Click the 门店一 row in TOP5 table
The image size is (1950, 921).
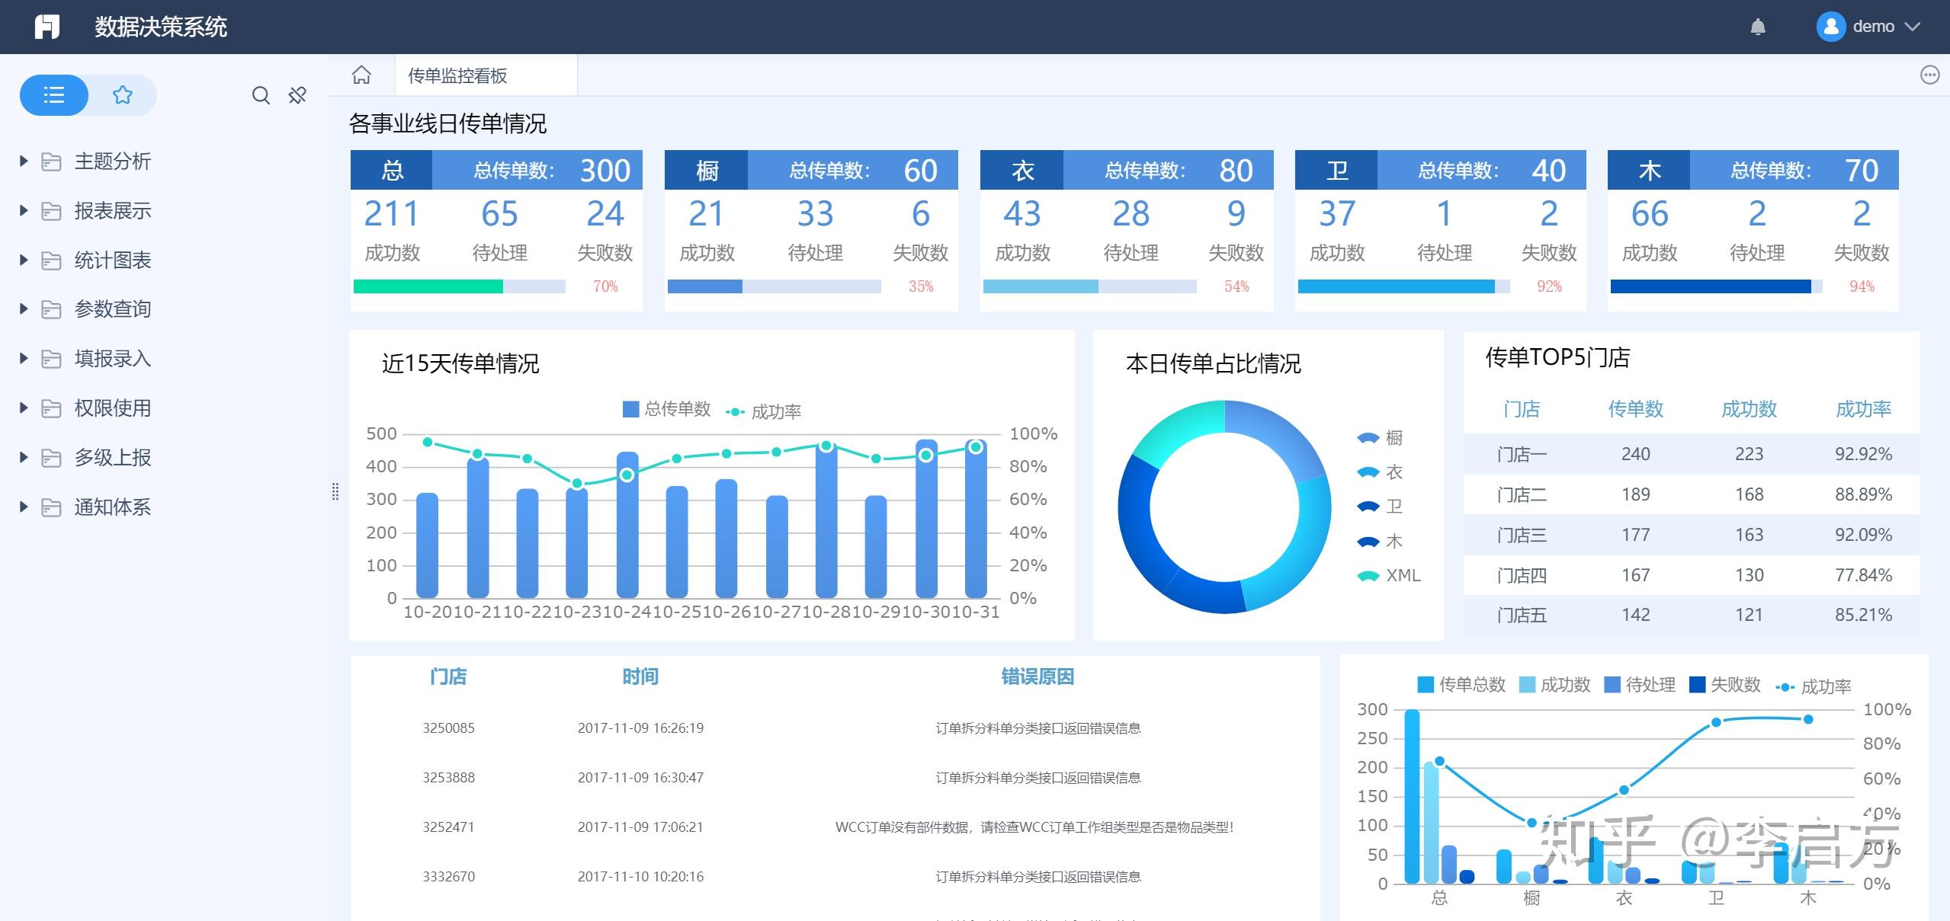click(x=1692, y=454)
